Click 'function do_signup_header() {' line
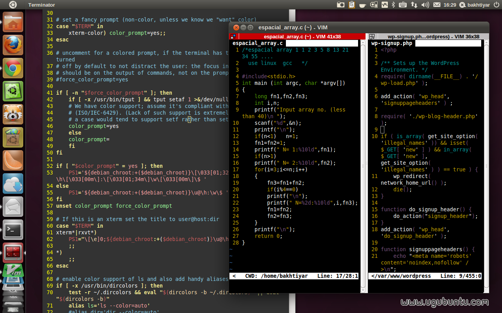This screenshot has width=502, height=313. click(x=426, y=209)
